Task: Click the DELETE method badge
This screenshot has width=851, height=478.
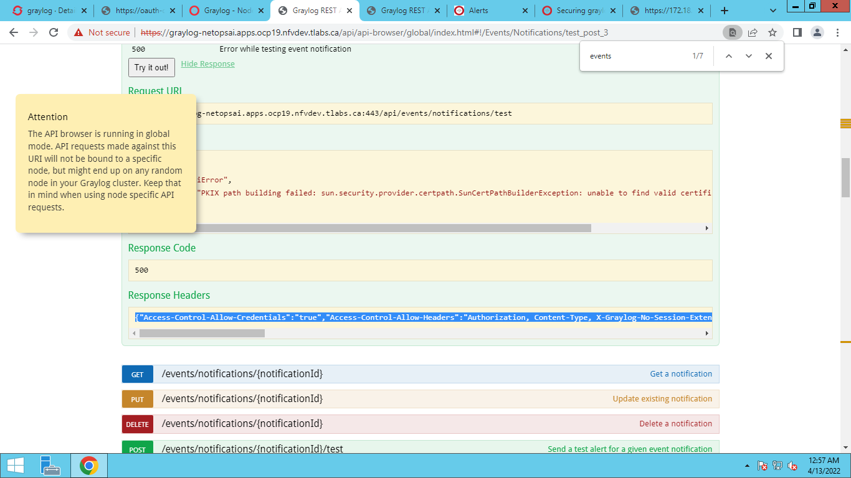Action: click(x=138, y=424)
